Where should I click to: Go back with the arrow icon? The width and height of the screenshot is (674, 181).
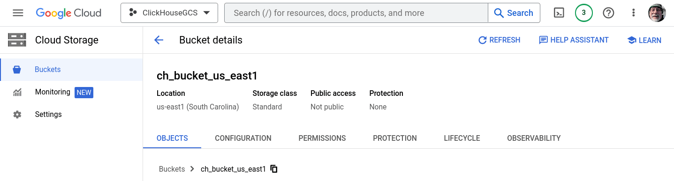[159, 40]
